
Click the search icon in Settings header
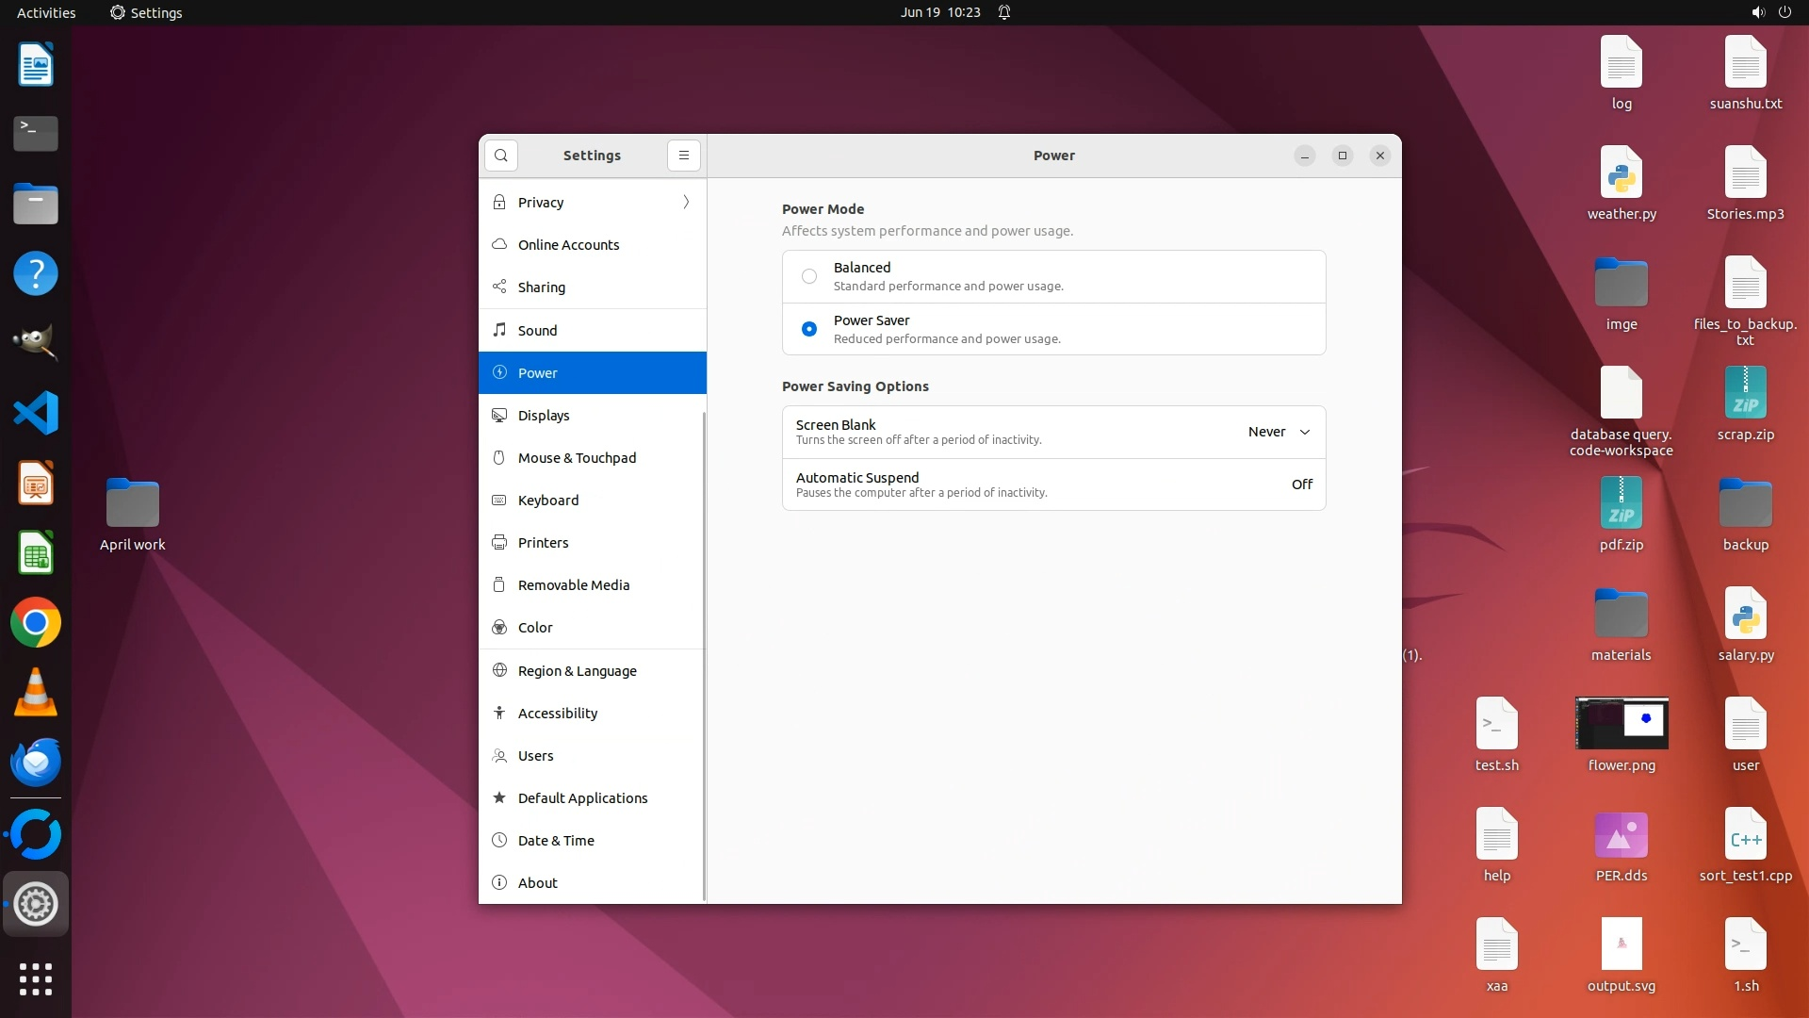click(501, 156)
